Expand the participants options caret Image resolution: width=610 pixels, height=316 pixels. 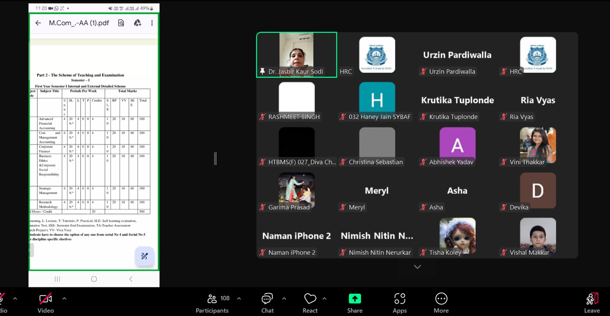click(x=239, y=298)
